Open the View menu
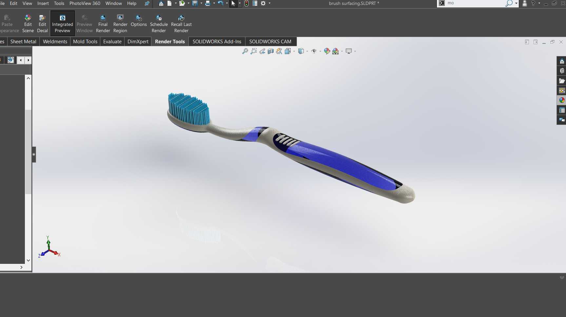 (x=27, y=3)
